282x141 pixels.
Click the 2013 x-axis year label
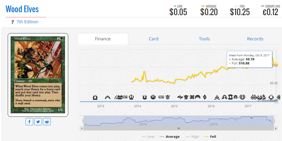click(101, 106)
